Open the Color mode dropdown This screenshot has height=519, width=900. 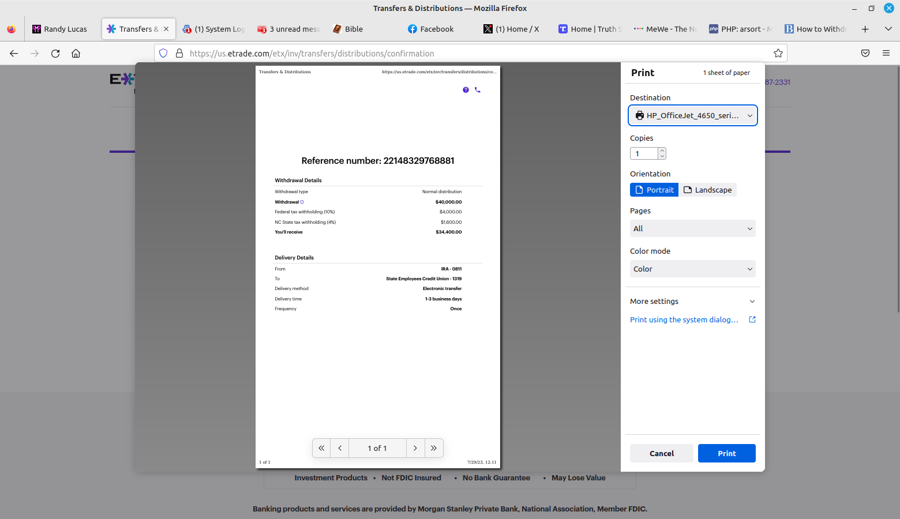coord(692,269)
